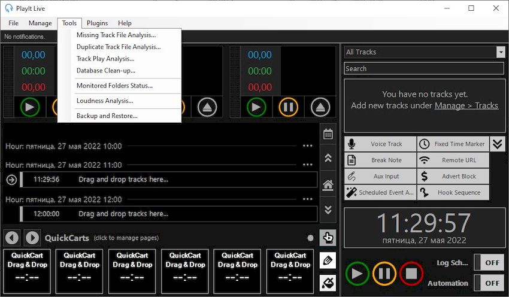Select the 11:29:56 drop tracks row

(168, 180)
